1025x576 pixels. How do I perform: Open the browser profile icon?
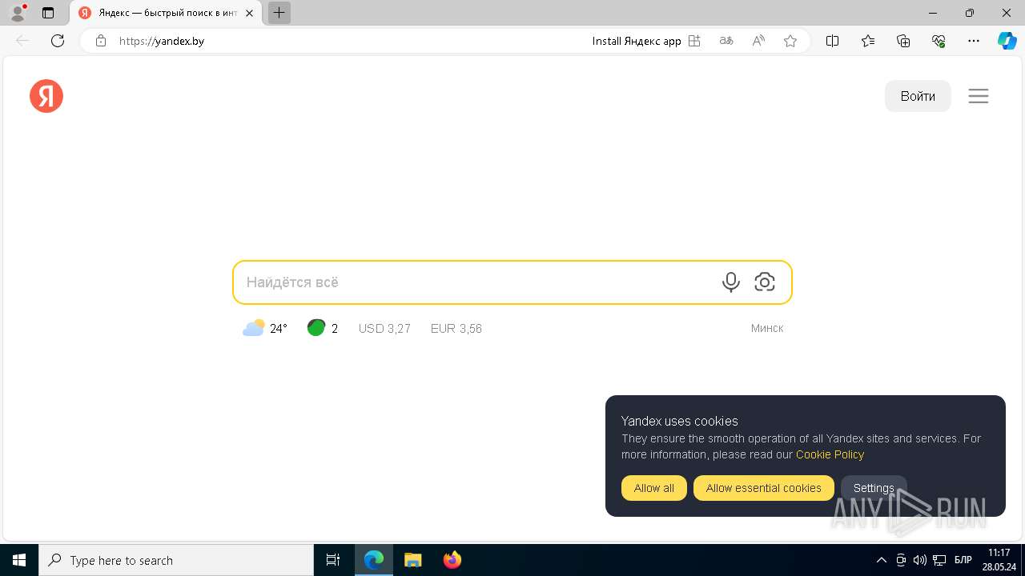(x=18, y=13)
